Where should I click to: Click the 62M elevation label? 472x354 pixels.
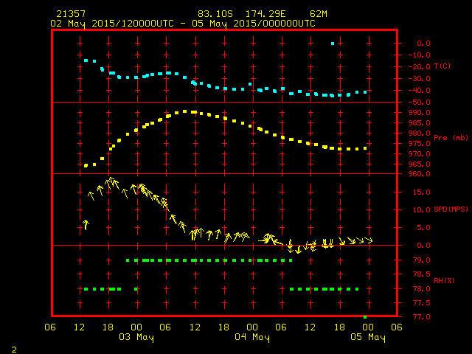click(x=319, y=14)
